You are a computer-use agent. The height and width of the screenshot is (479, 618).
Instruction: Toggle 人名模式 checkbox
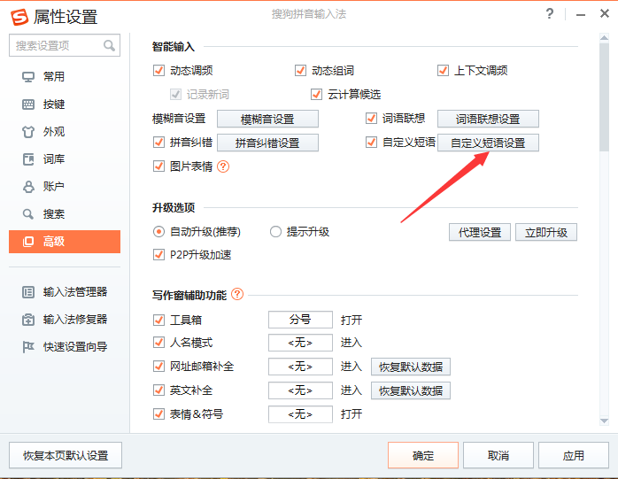[x=158, y=343]
